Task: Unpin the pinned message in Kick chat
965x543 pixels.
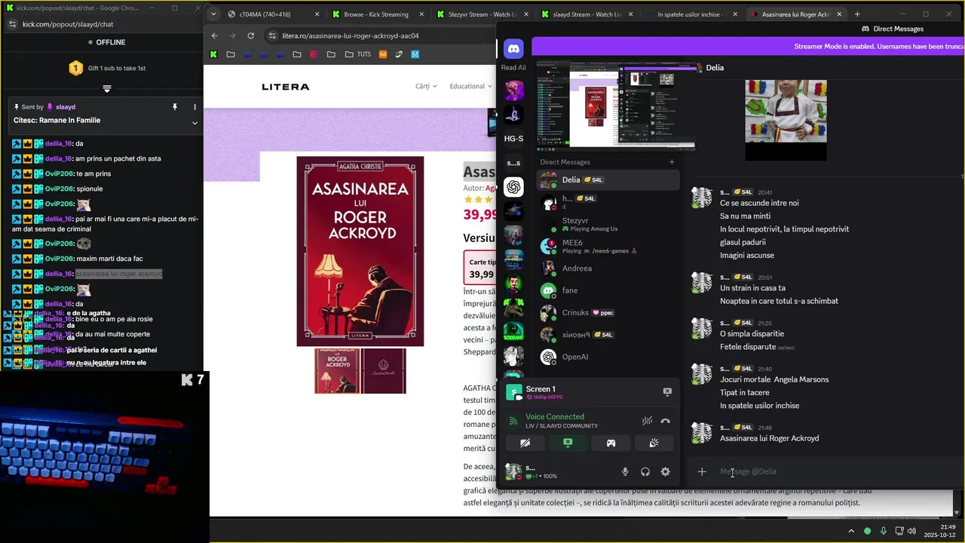Action: pyautogui.click(x=175, y=107)
